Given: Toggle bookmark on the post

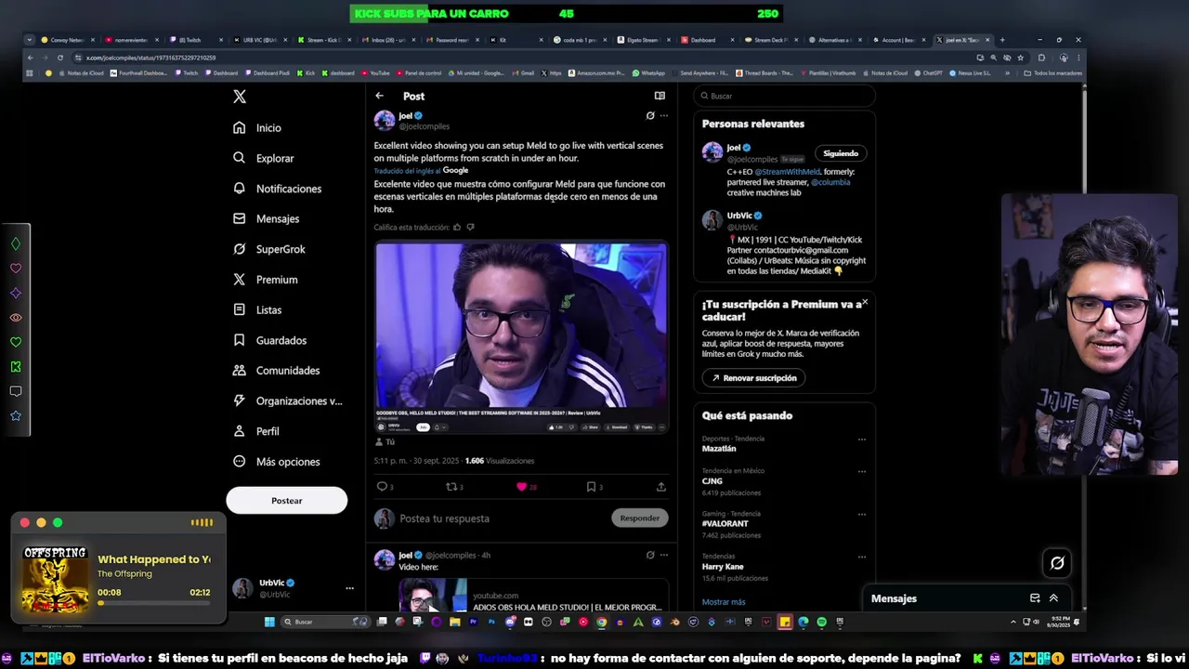Looking at the screenshot, I should [591, 487].
